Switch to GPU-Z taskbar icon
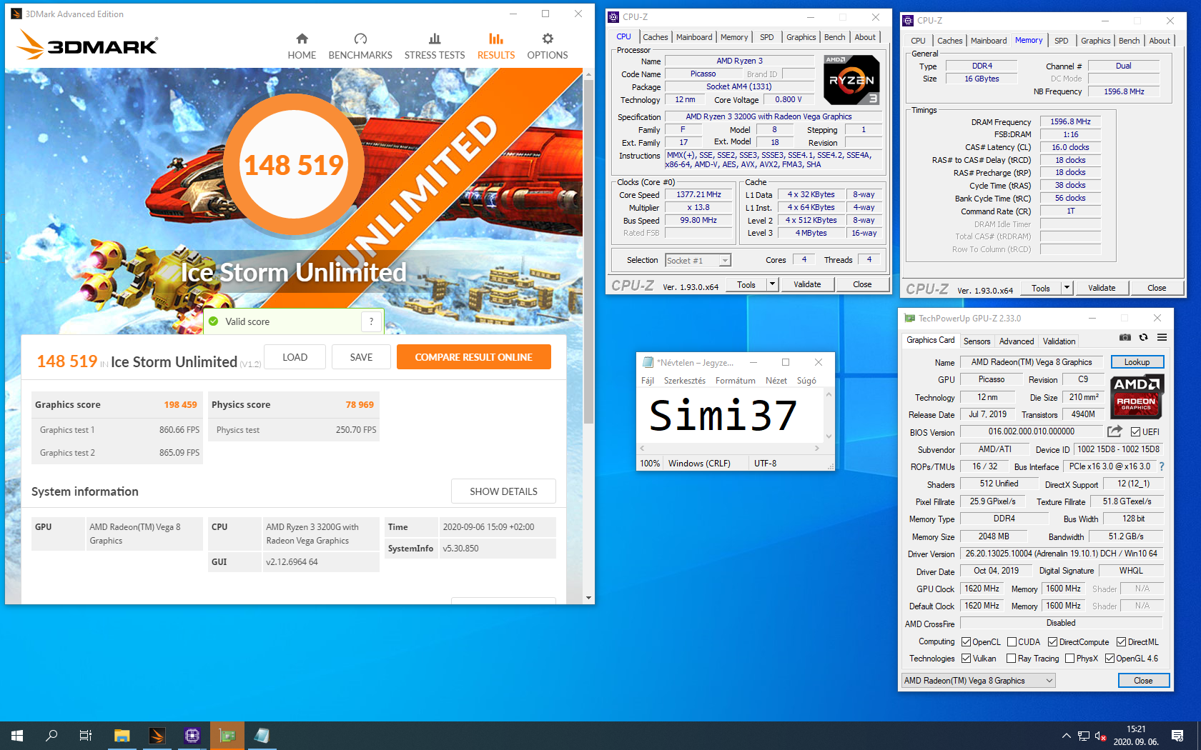 coord(227,735)
